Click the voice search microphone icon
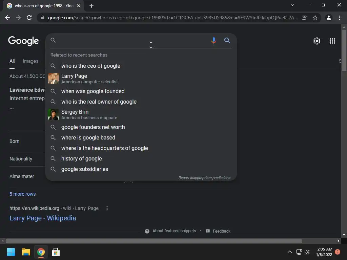Image resolution: width=347 pixels, height=260 pixels. coord(213,41)
